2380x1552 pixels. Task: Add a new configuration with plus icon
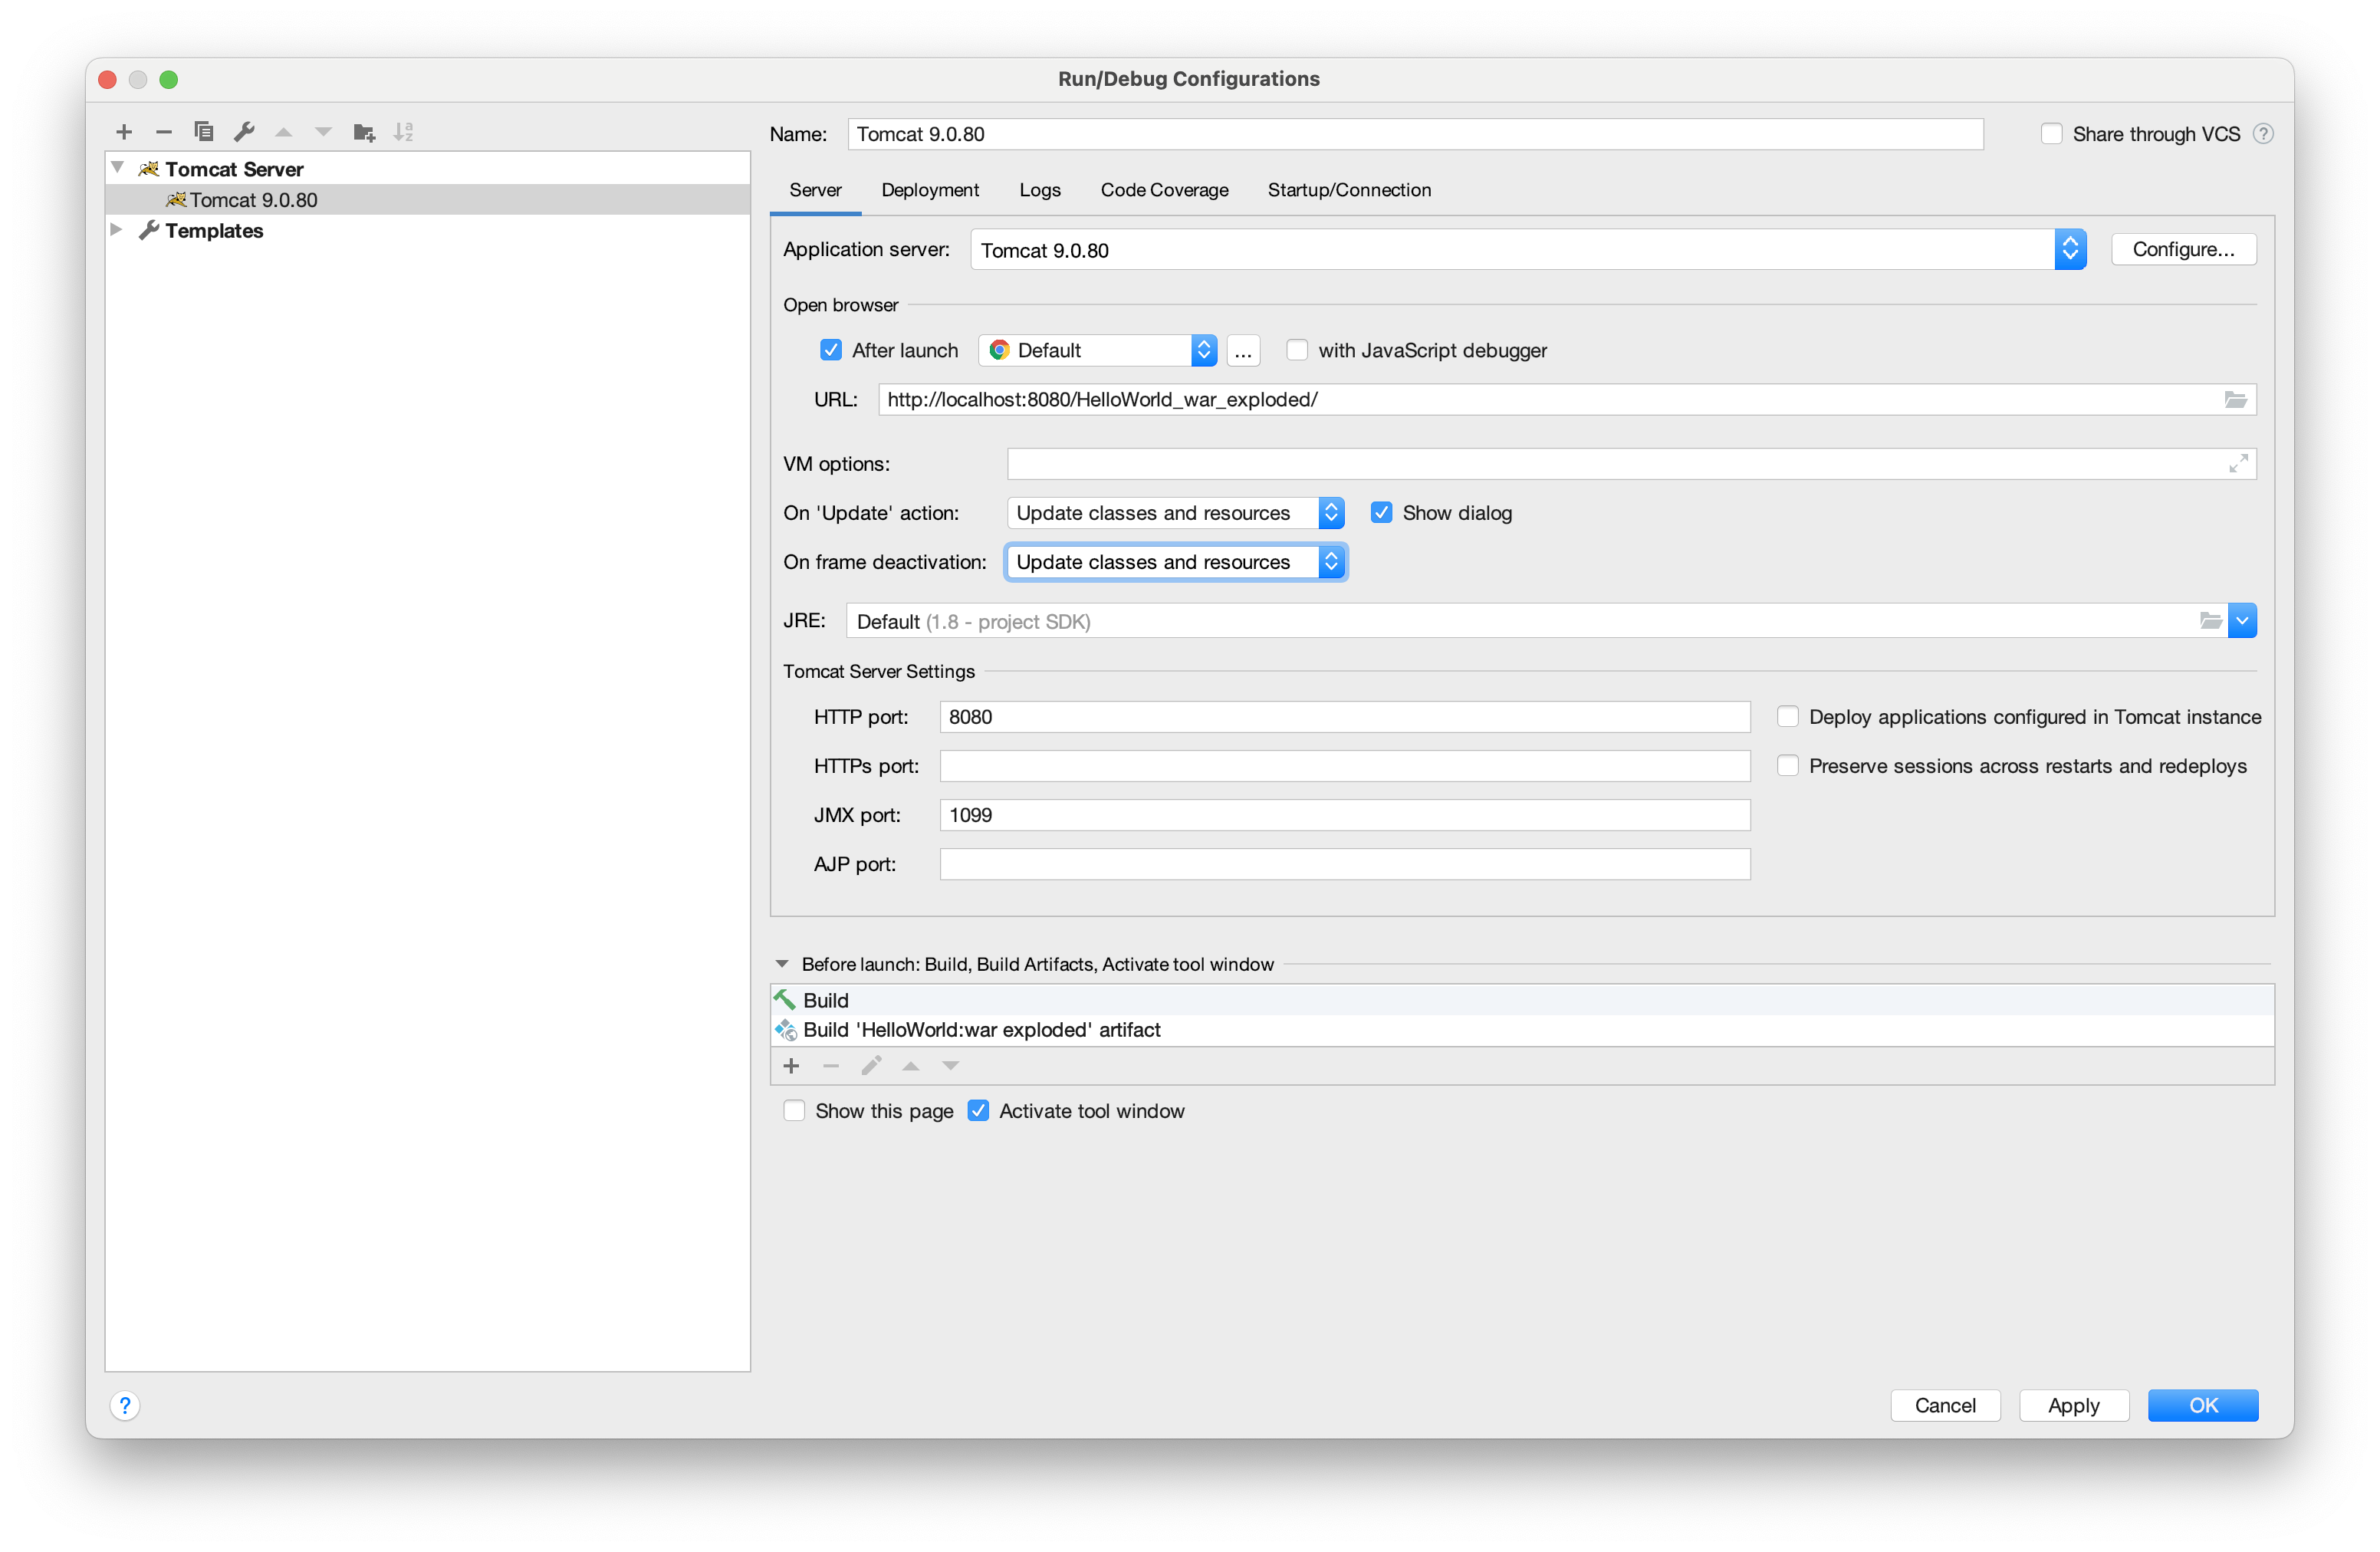[x=124, y=132]
